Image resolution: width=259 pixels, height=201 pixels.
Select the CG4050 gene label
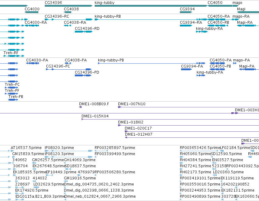(x=215, y=3)
